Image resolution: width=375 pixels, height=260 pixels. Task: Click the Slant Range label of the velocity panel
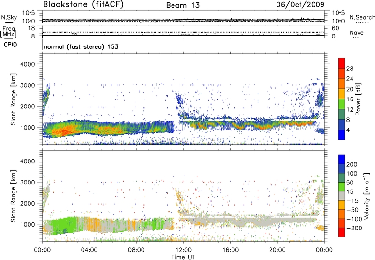[13, 196]
